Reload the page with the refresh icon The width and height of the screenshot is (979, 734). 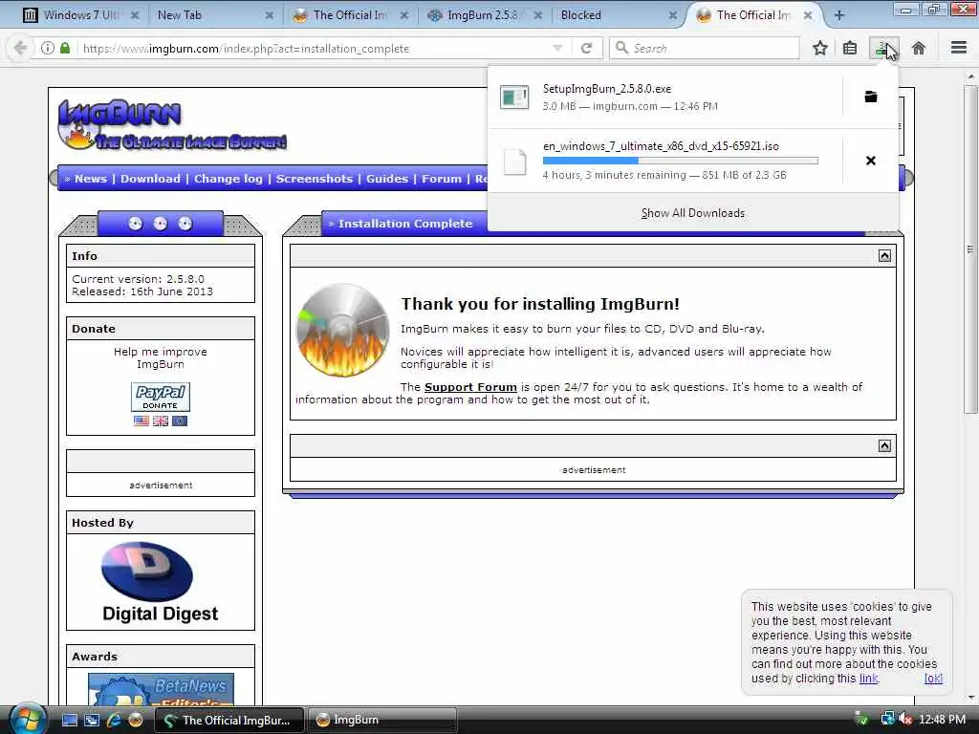(586, 48)
